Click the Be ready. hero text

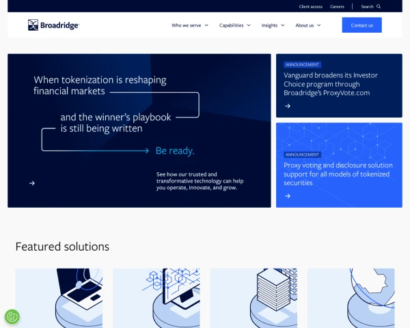tap(175, 150)
